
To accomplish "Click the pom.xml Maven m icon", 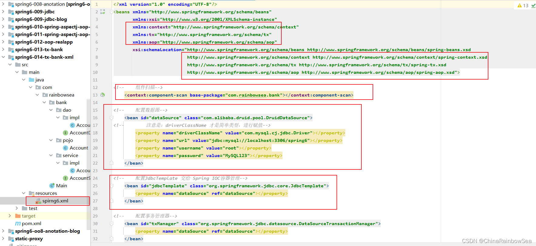I will (18, 224).
